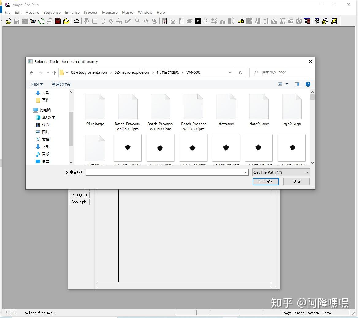The image size is (358, 318).
Task: Click the Scatterplot button
Action: click(79, 202)
